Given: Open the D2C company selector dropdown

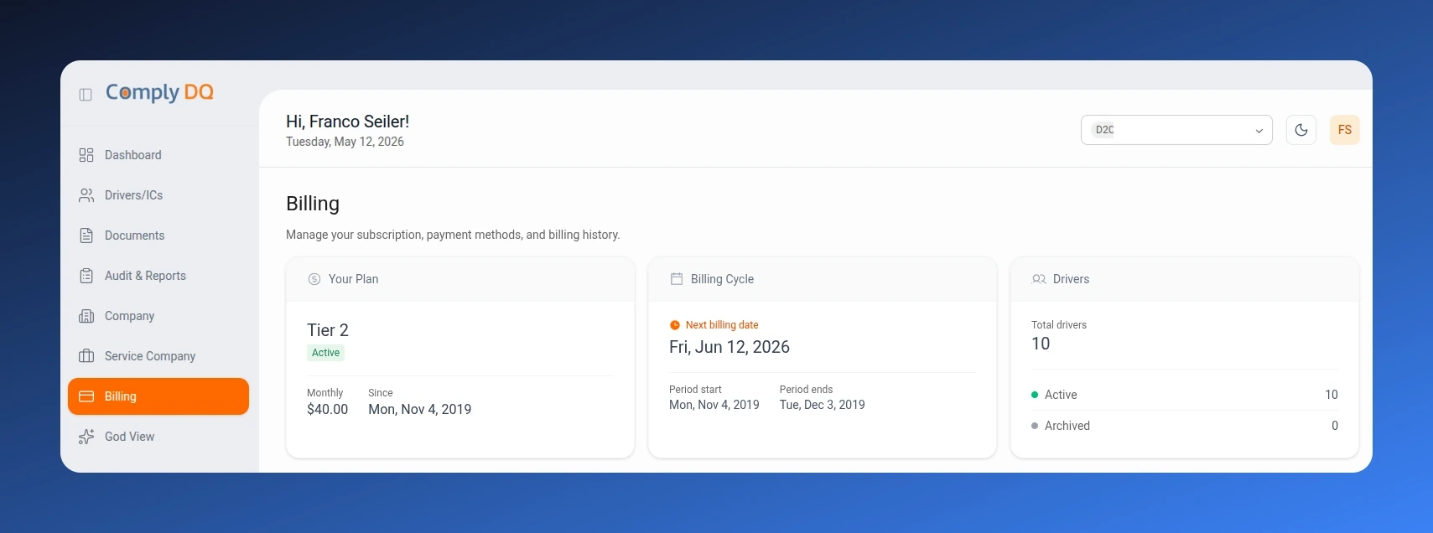Looking at the screenshot, I should point(1176,130).
